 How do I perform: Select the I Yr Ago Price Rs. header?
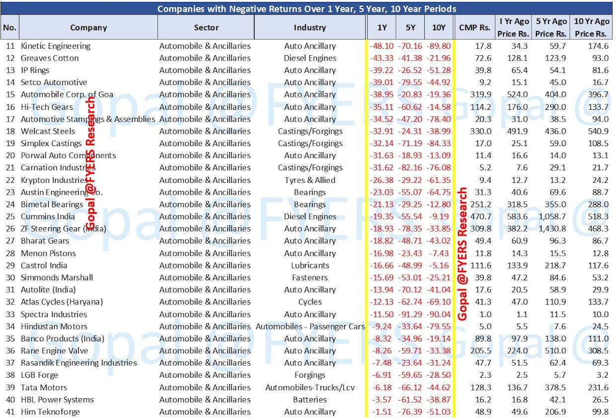(514, 27)
